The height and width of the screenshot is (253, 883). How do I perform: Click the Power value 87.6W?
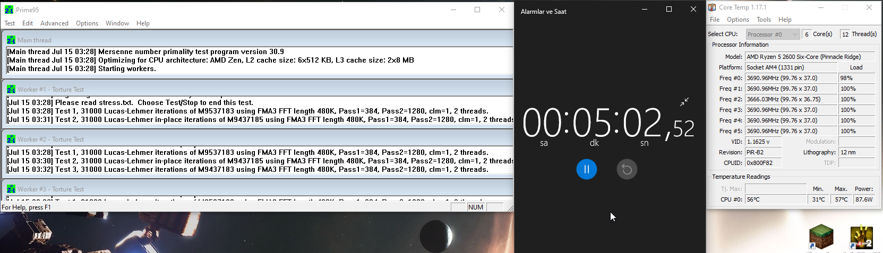click(864, 199)
